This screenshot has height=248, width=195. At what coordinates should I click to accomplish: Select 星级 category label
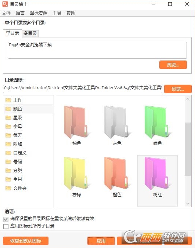coord(18,118)
